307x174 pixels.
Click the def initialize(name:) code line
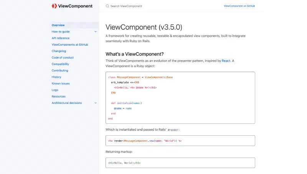click(x=127, y=103)
